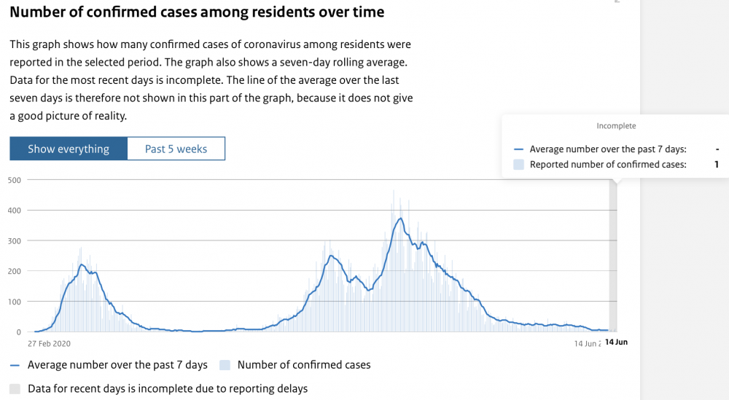Click the description paragraph about seven-day rolling average
Viewport: 729px width, 400px height.
click(211, 80)
